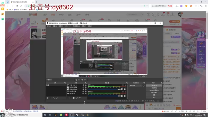Start the virtual camera in OBS controls
This screenshot has width=208, height=117.
click(x=154, y=90)
